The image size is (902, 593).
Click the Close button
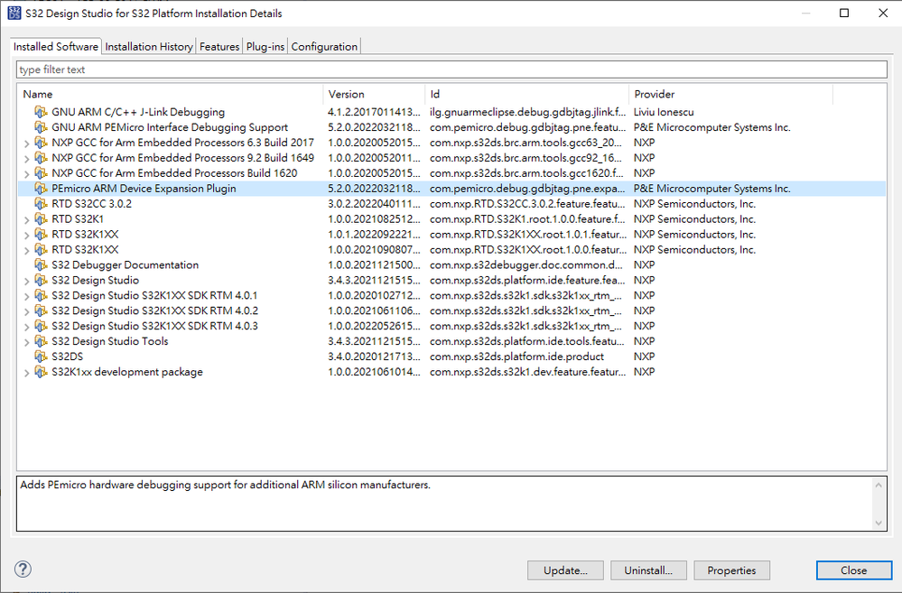tap(853, 570)
